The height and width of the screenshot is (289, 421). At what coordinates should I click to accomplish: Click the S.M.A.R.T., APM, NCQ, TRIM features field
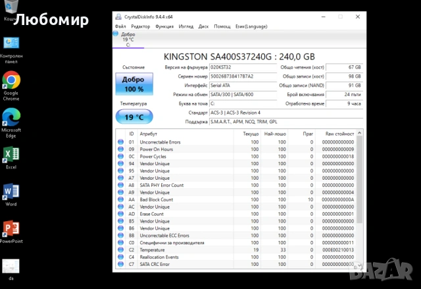click(x=286, y=122)
